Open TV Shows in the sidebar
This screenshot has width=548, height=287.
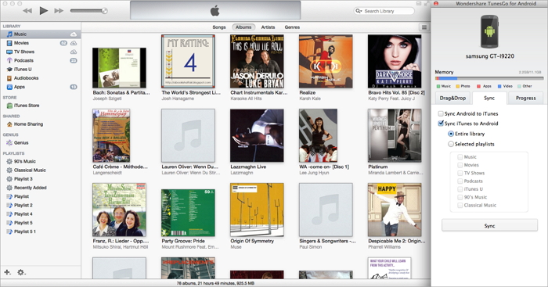click(x=40, y=52)
